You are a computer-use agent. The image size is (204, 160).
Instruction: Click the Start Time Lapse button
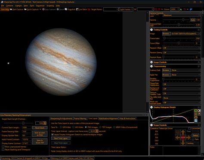(61, 138)
